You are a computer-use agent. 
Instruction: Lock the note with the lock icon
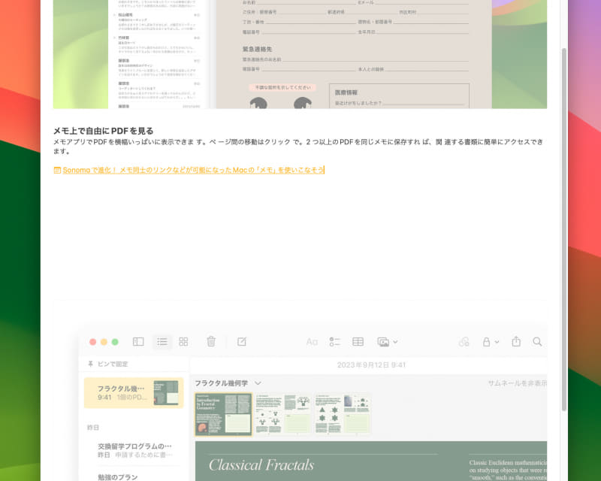click(486, 342)
